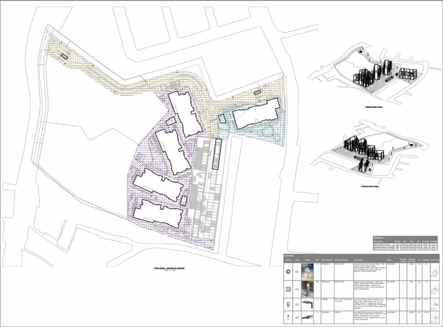The image size is (443, 327).
Task: Click the E4 two-dot luminaire symbol
Action: tap(289, 318)
